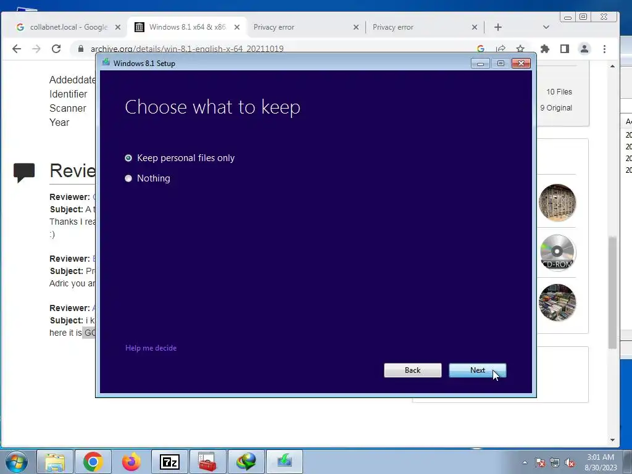632x474 pixels.
Task: Go Back in Windows 8.1 Setup
Action: click(413, 370)
